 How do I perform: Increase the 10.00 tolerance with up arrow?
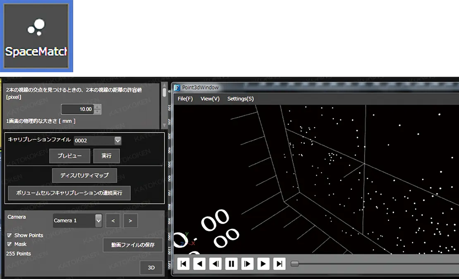[x=98, y=106]
